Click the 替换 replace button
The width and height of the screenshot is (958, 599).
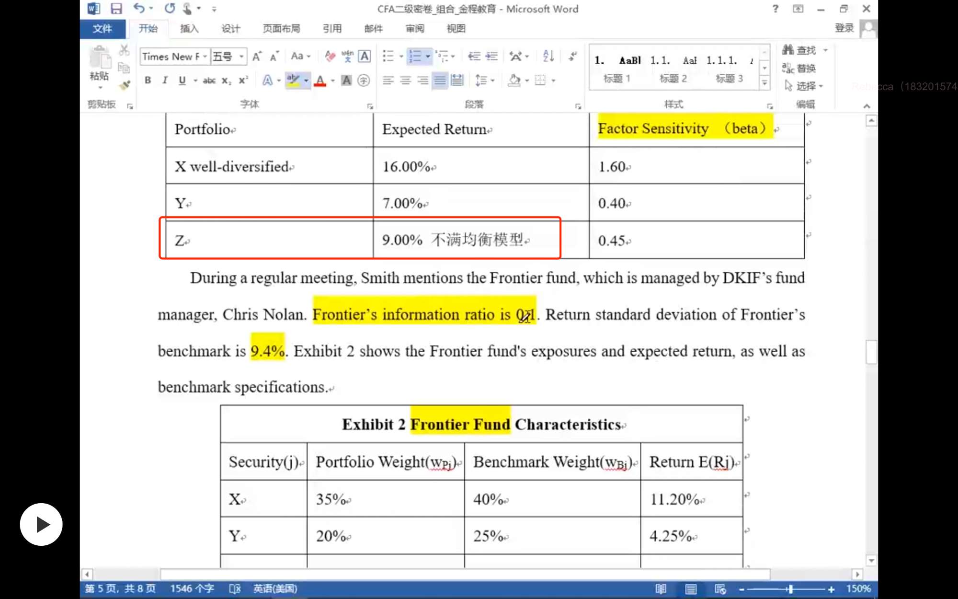click(799, 68)
